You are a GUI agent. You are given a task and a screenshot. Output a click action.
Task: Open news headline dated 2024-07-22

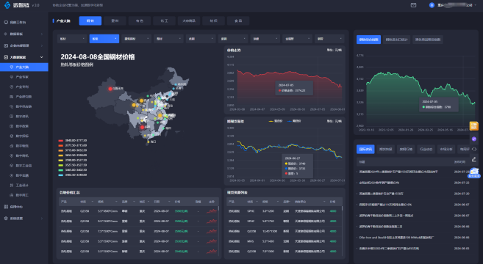[379, 183]
